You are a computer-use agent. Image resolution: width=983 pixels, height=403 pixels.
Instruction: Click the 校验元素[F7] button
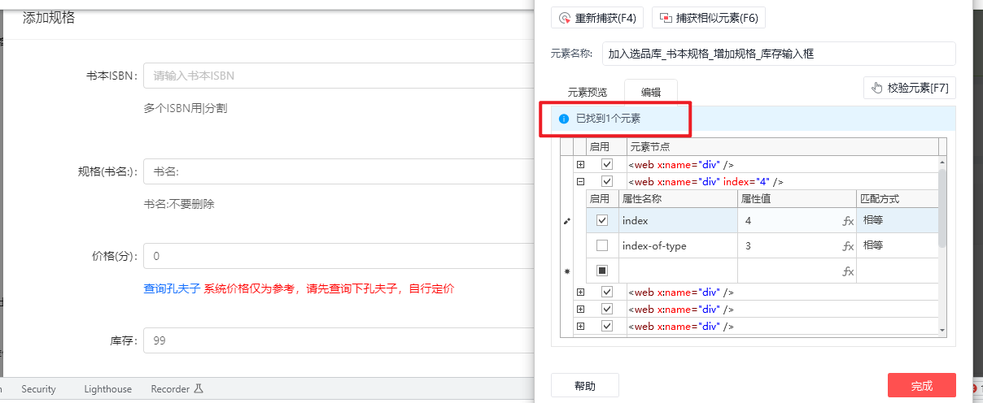[910, 88]
